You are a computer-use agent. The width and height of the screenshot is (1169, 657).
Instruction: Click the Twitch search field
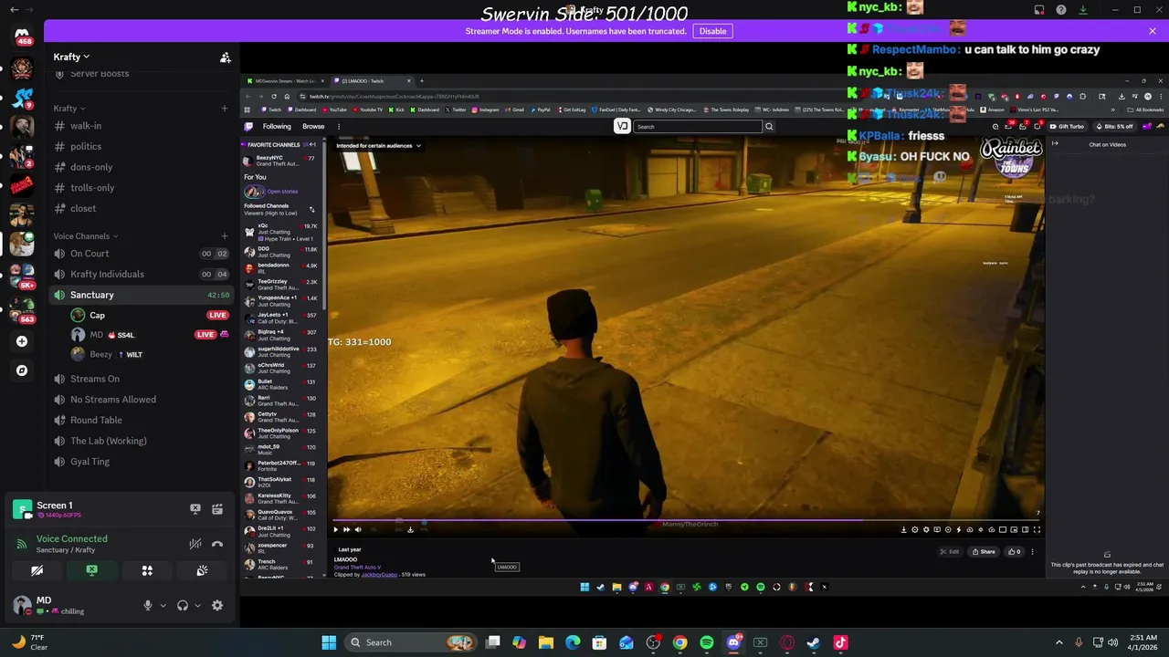697,127
